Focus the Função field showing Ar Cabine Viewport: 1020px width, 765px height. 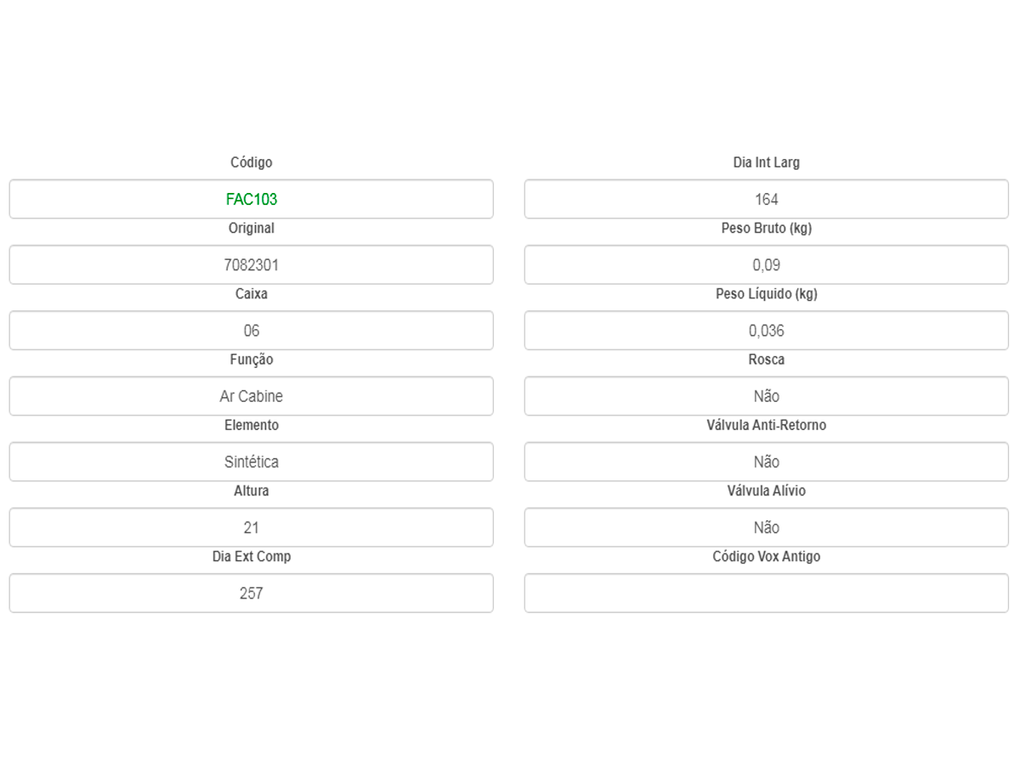pos(251,396)
